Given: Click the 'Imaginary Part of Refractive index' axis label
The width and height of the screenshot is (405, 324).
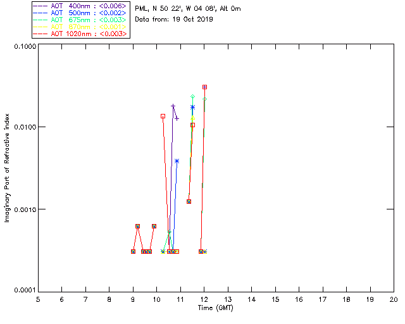Looking at the screenshot, I should [7, 168].
